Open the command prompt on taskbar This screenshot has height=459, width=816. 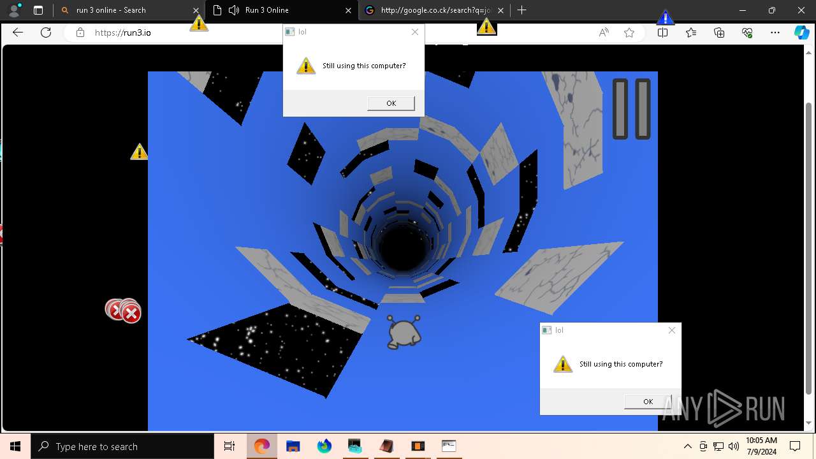(x=449, y=446)
